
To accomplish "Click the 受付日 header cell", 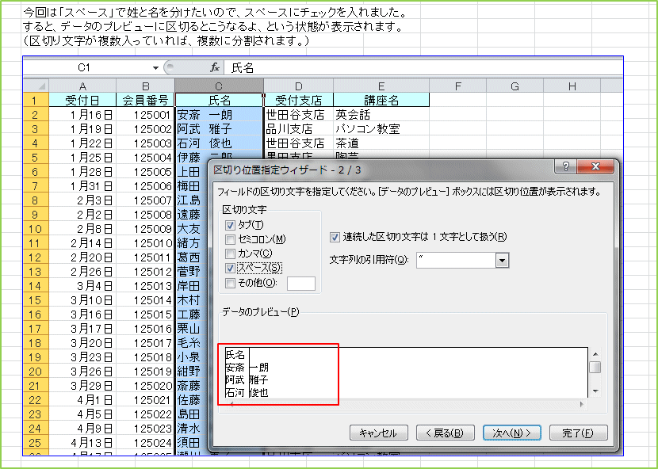I will [x=82, y=101].
